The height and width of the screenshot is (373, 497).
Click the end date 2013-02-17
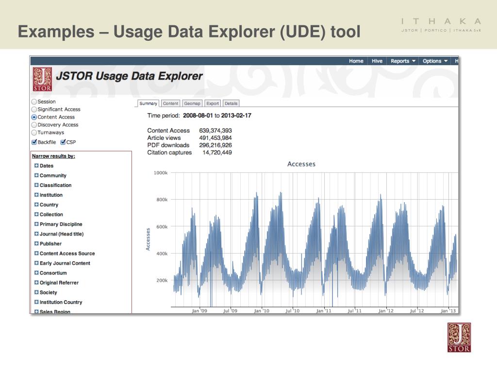(x=236, y=116)
